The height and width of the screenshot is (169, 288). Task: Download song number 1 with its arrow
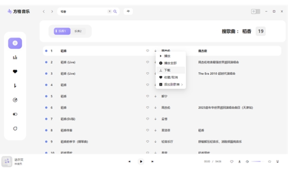(x=156, y=51)
